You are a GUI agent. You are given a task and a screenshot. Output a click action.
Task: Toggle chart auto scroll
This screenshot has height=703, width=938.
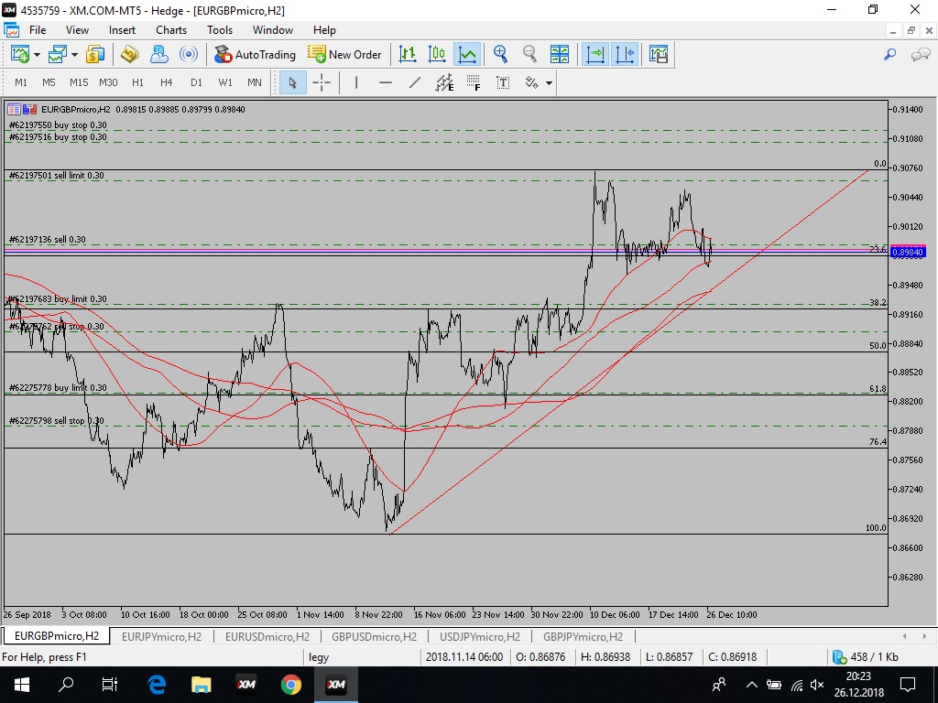[x=595, y=55]
